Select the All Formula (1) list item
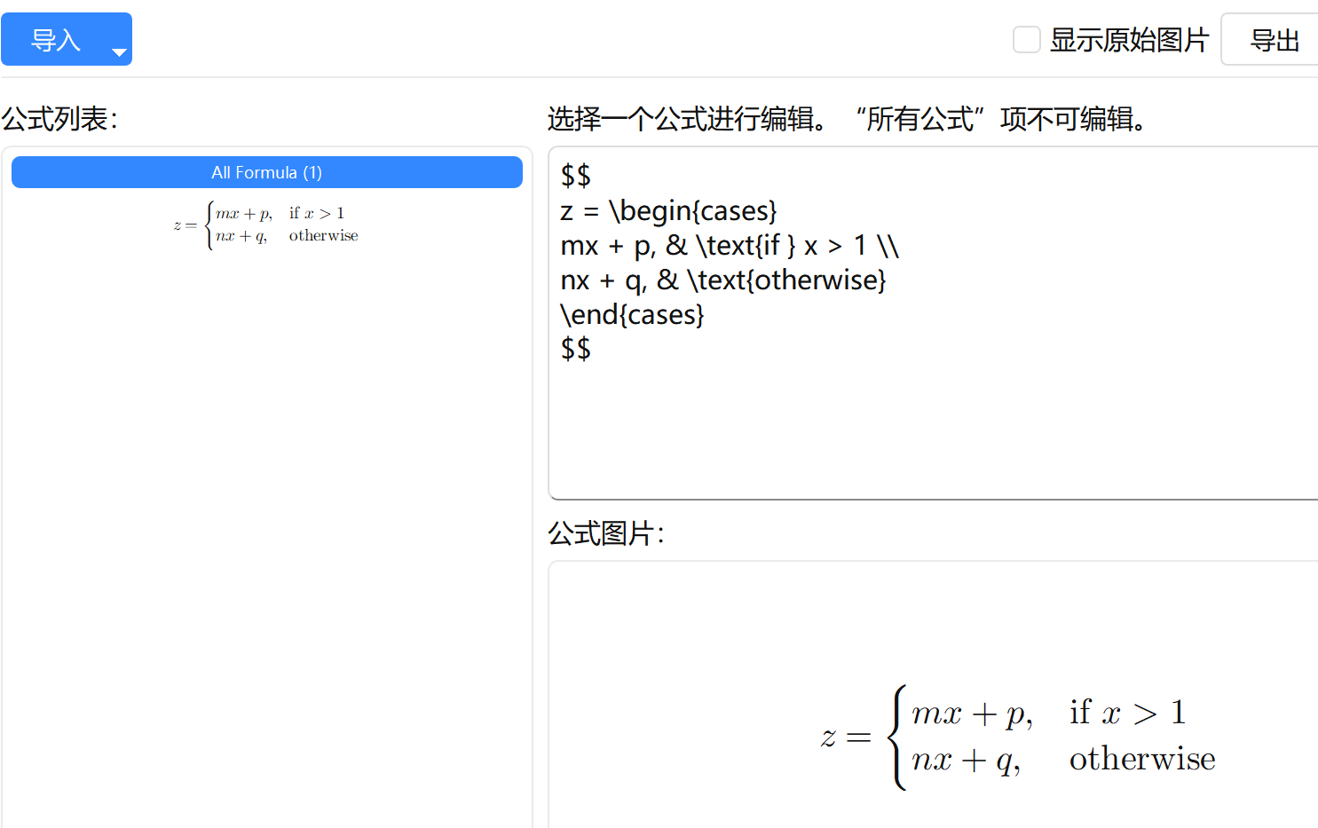The height and width of the screenshot is (828, 1318). coord(266,172)
